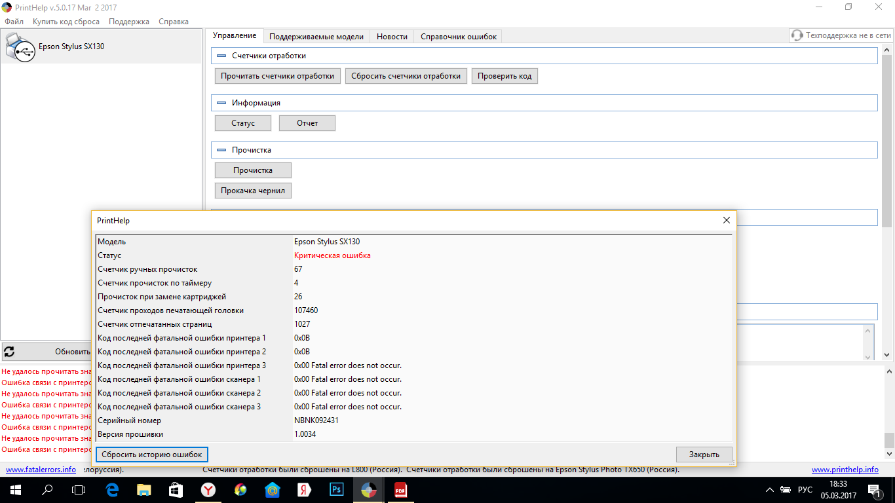Screen dimensions: 895x503
Task: Click the Прочистка button under its section
Action: (x=253, y=170)
